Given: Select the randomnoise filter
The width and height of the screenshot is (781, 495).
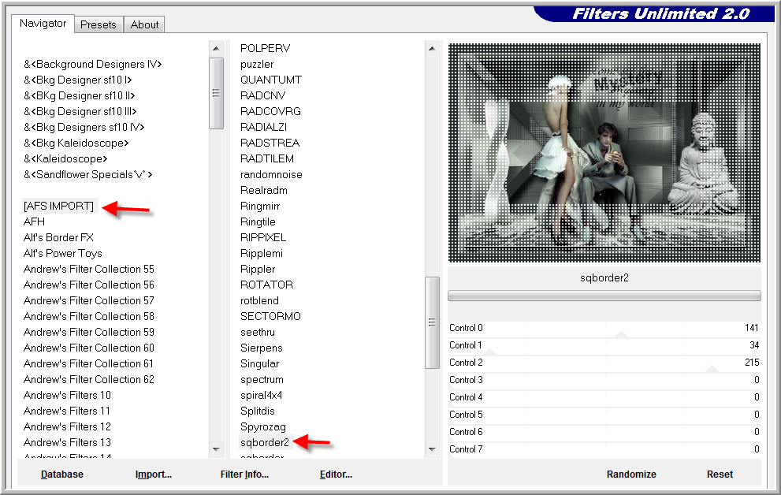Looking at the screenshot, I should pos(271,175).
